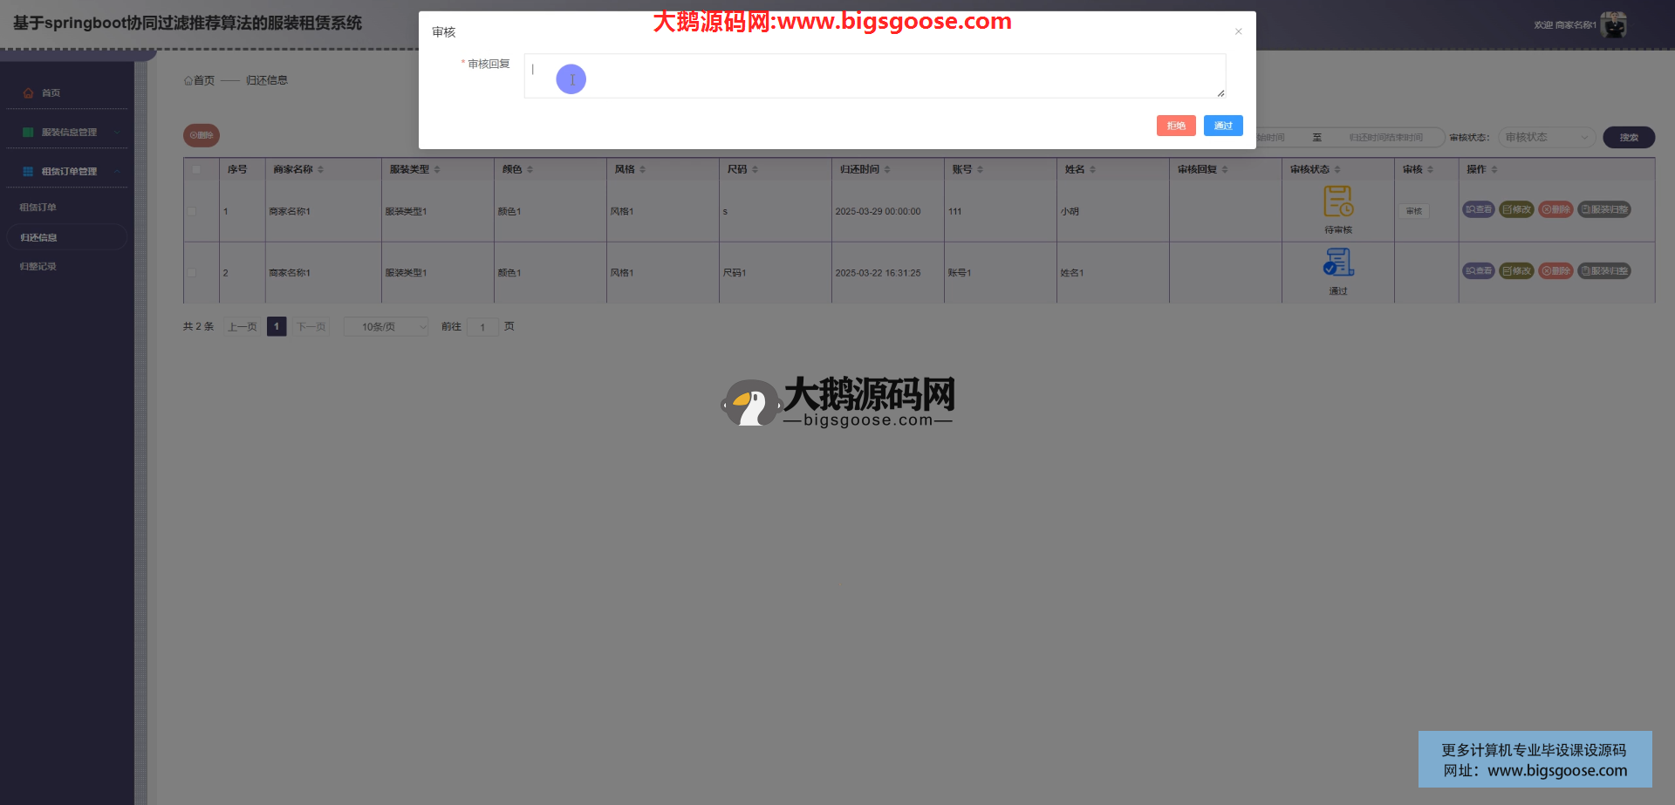Check the checkbox for row 1
The image size is (1675, 805).
(x=192, y=211)
